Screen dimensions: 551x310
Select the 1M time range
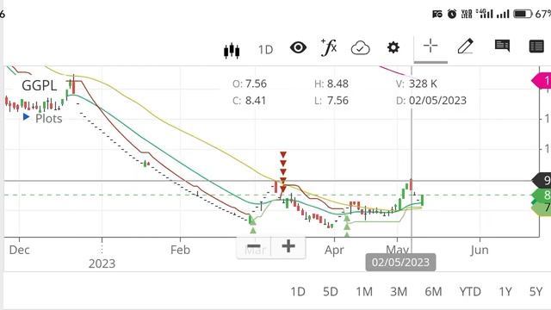364,292
